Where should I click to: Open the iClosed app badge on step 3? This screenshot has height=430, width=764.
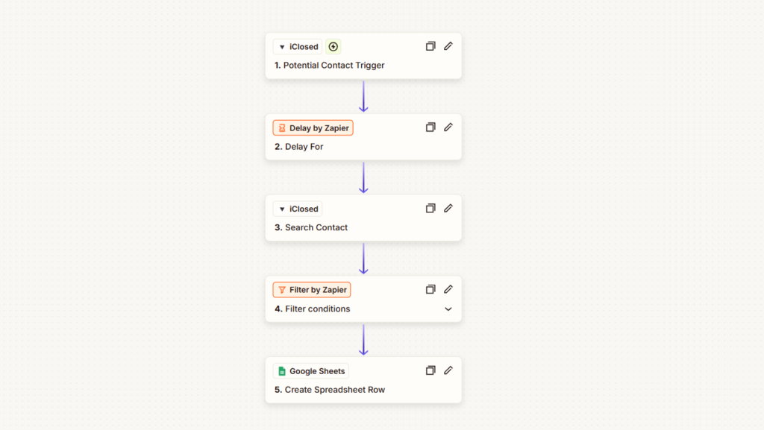point(298,209)
